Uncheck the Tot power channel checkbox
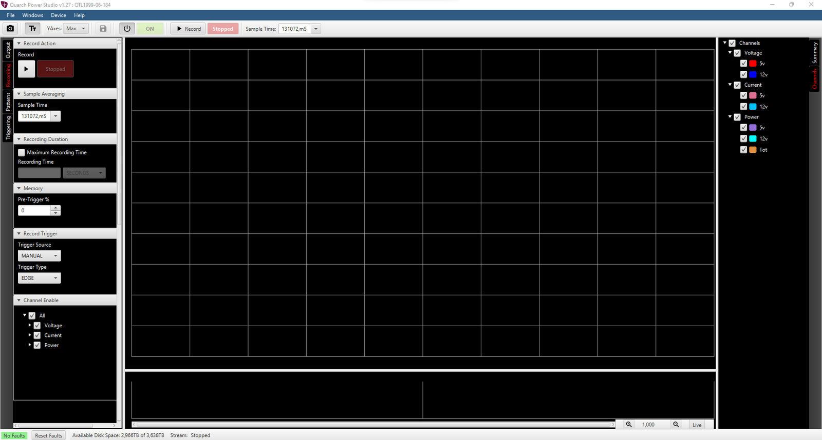 [743, 150]
